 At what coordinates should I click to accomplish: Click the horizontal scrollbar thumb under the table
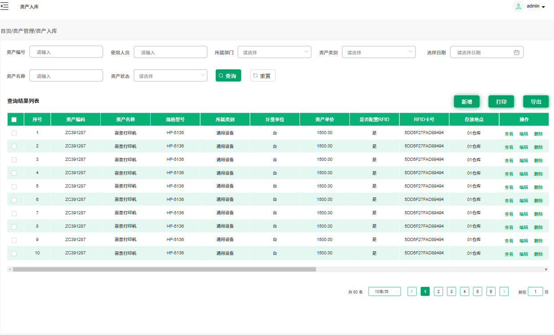click(164, 270)
